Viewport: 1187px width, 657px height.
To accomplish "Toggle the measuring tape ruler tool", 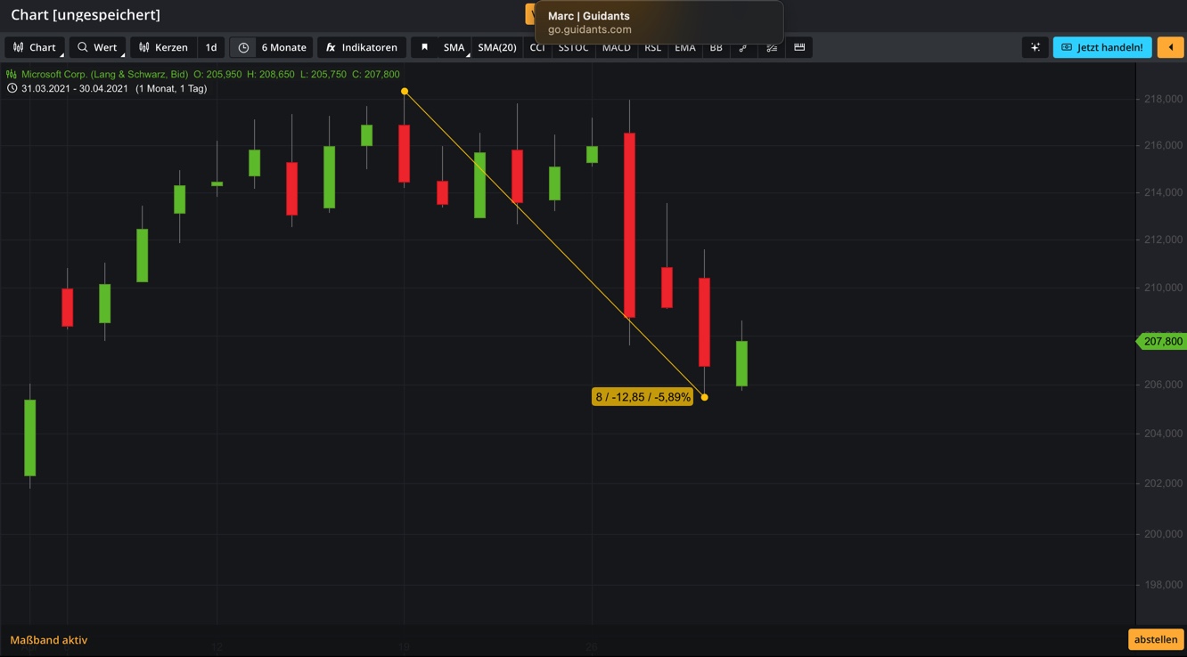I will click(799, 47).
